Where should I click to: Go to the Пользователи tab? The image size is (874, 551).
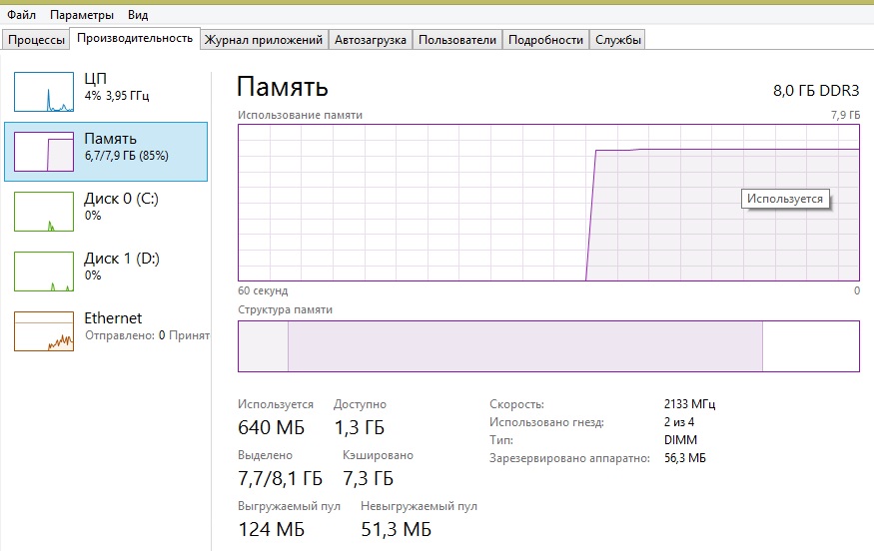456,40
